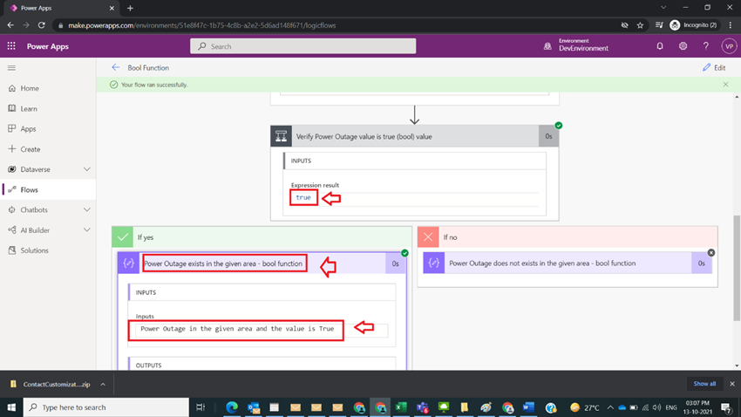Open a new browser tab
Screen dimensions: 741x417
click(x=130, y=8)
